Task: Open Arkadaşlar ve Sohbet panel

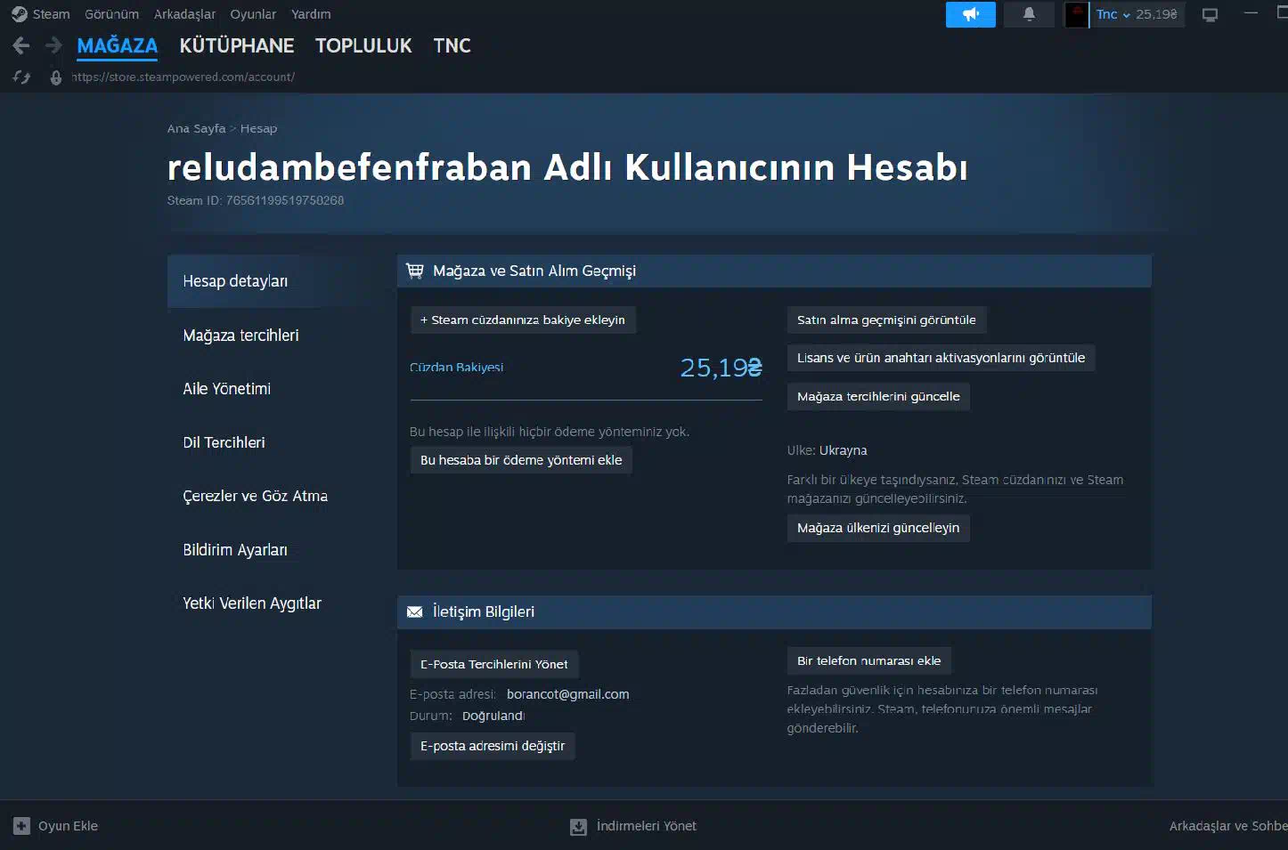Action: click(1227, 826)
